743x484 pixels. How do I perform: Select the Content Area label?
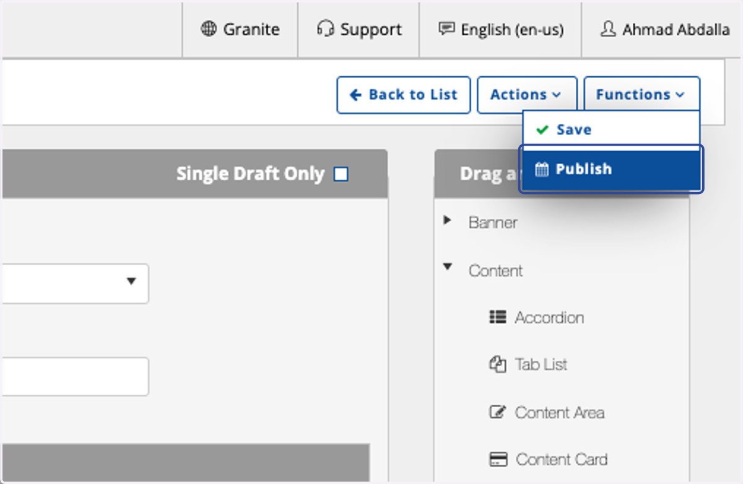[x=560, y=413]
